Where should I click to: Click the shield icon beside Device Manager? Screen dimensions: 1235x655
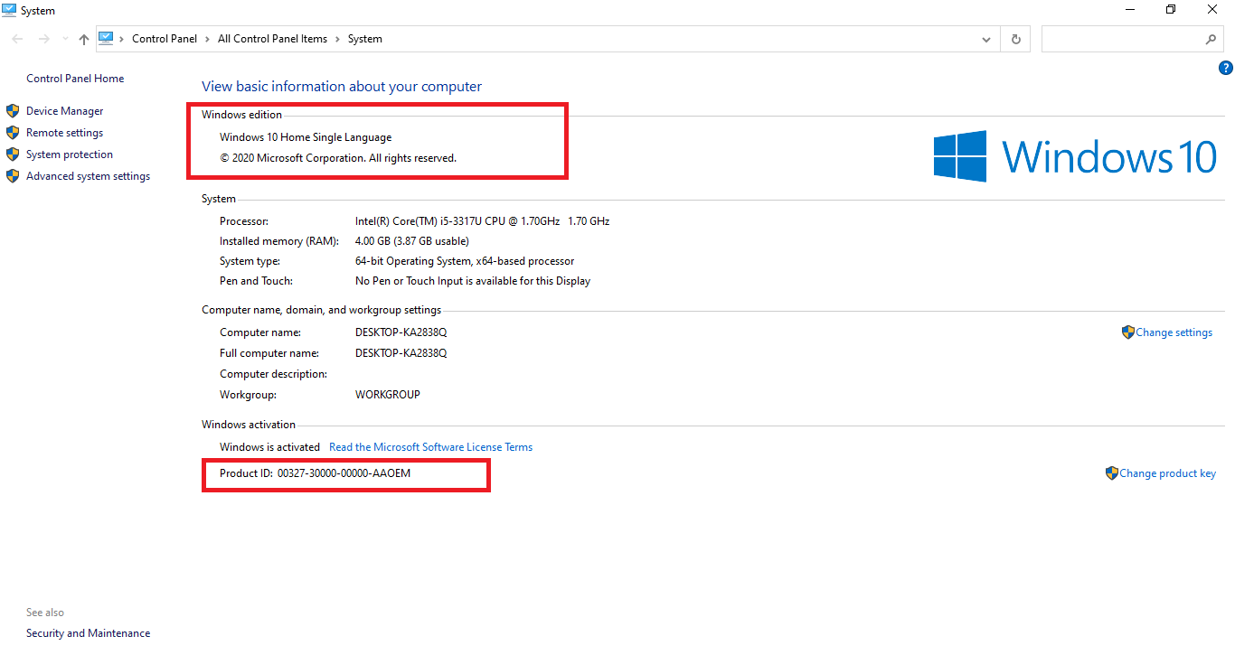(x=13, y=111)
